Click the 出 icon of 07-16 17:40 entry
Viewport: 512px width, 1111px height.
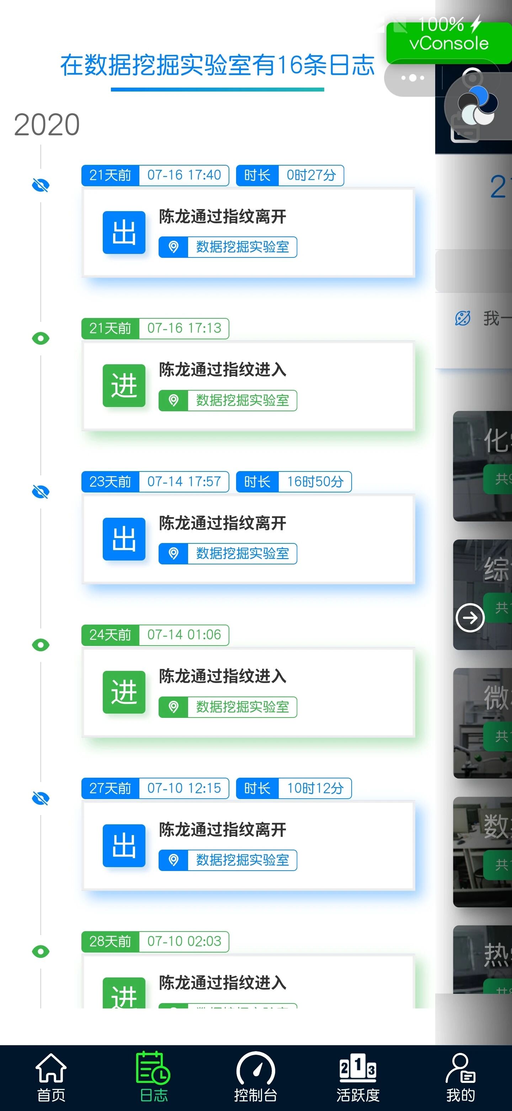tap(124, 233)
